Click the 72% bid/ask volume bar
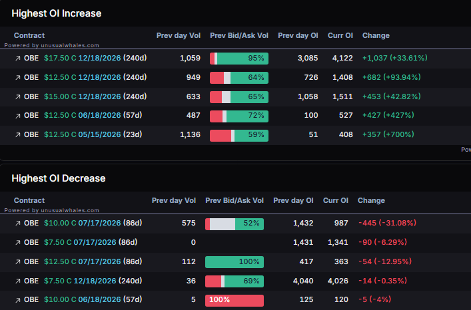 point(239,116)
